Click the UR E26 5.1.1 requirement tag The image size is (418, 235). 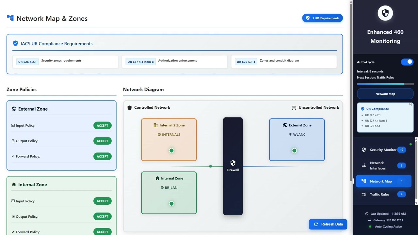(x=246, y=62)
